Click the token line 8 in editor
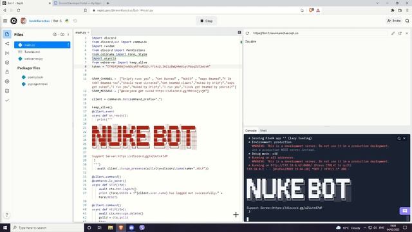This screenshot has height=232, width=412. tap(151, 66)
